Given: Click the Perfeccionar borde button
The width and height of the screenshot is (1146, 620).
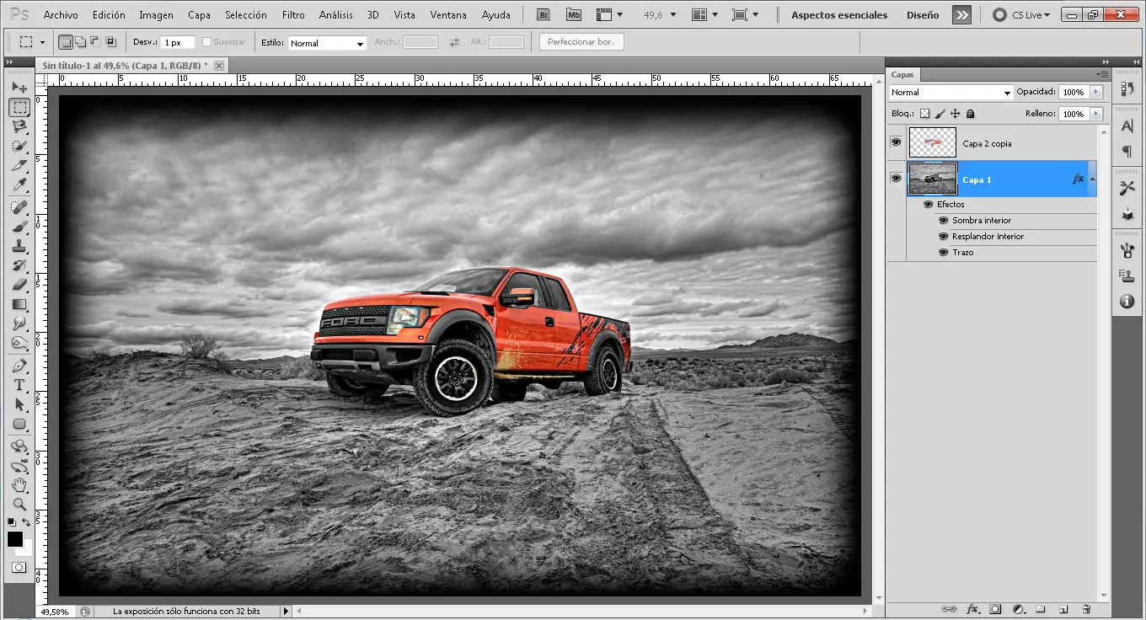Looking at the screenshot, I should point(581,42).
